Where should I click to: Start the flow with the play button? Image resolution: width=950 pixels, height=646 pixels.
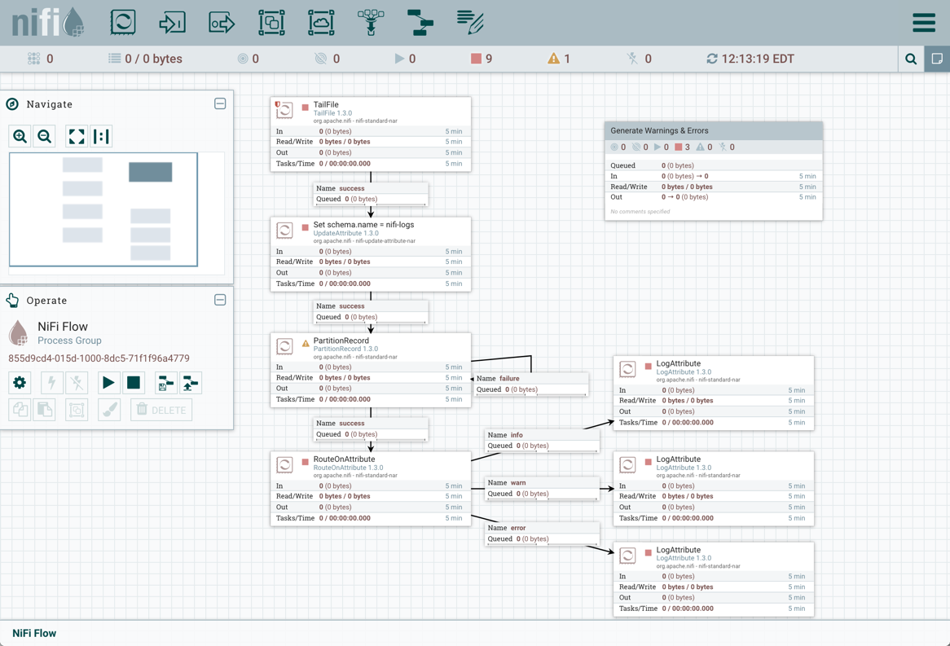click(x=108, y=383)
